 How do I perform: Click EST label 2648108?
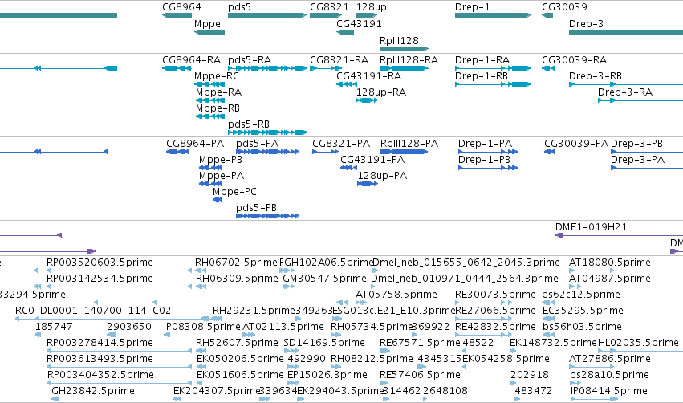tap(445, 391)
